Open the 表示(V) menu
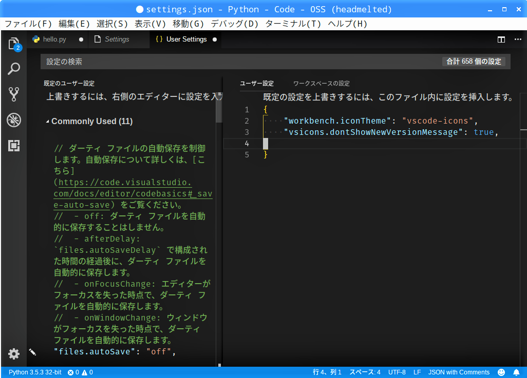 click(x=150, y=24)
